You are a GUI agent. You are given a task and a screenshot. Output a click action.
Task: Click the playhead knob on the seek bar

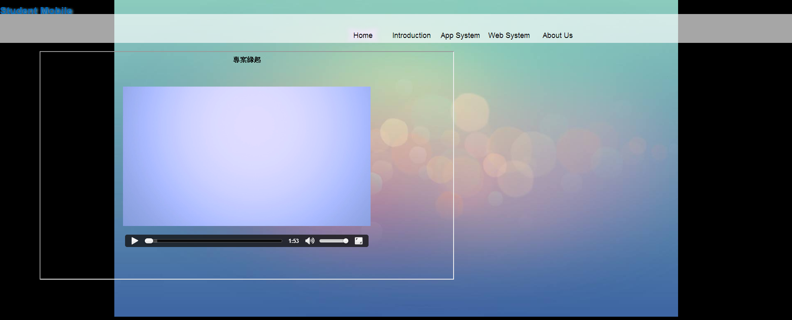[149, 241]
